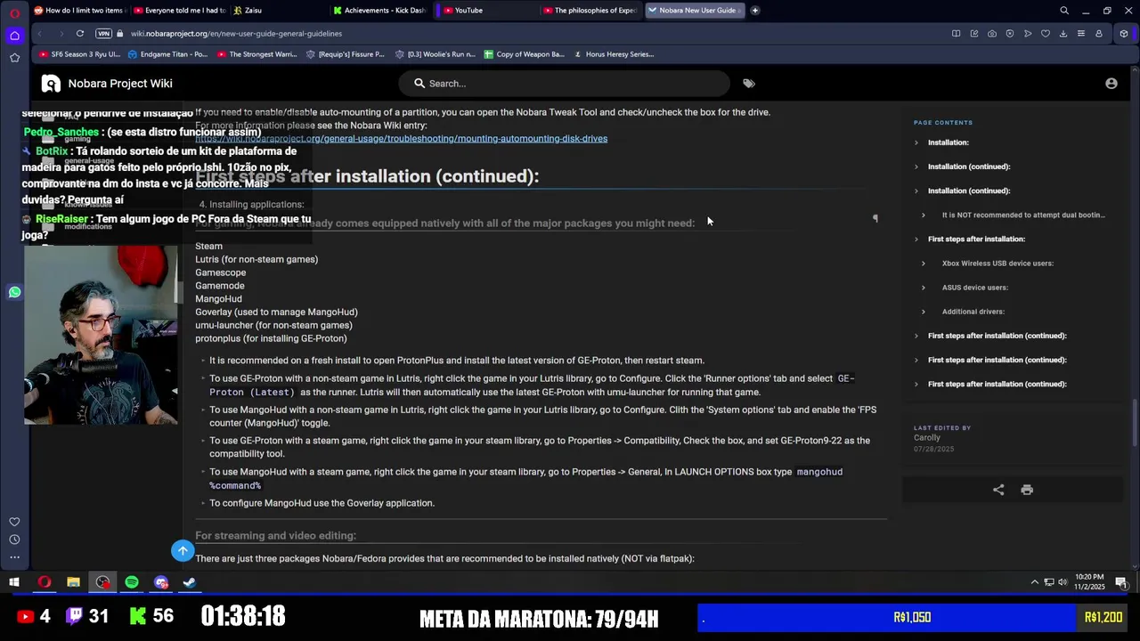Open 'Horus Heresy Series' bookmark
Viewport: 1140px width, 641px height.
(x=615, y=54)
